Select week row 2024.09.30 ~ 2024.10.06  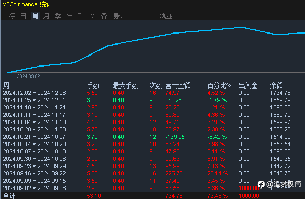tap(147, 159)
